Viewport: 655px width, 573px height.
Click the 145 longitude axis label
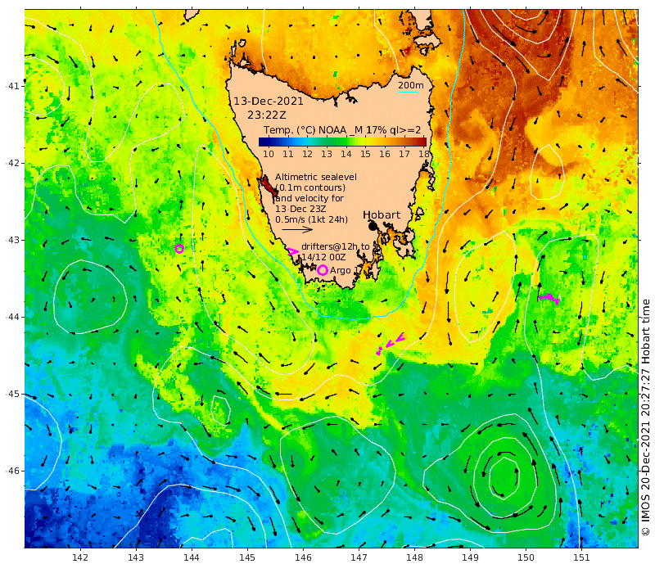(x=247, y=557)
